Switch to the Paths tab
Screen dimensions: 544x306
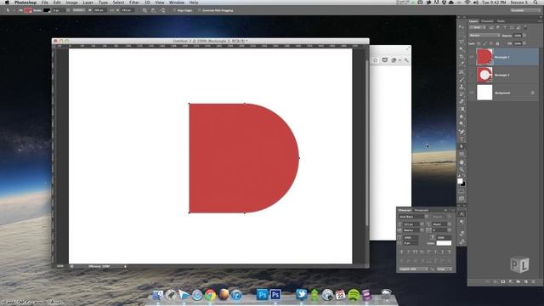[x=501, y=21]
